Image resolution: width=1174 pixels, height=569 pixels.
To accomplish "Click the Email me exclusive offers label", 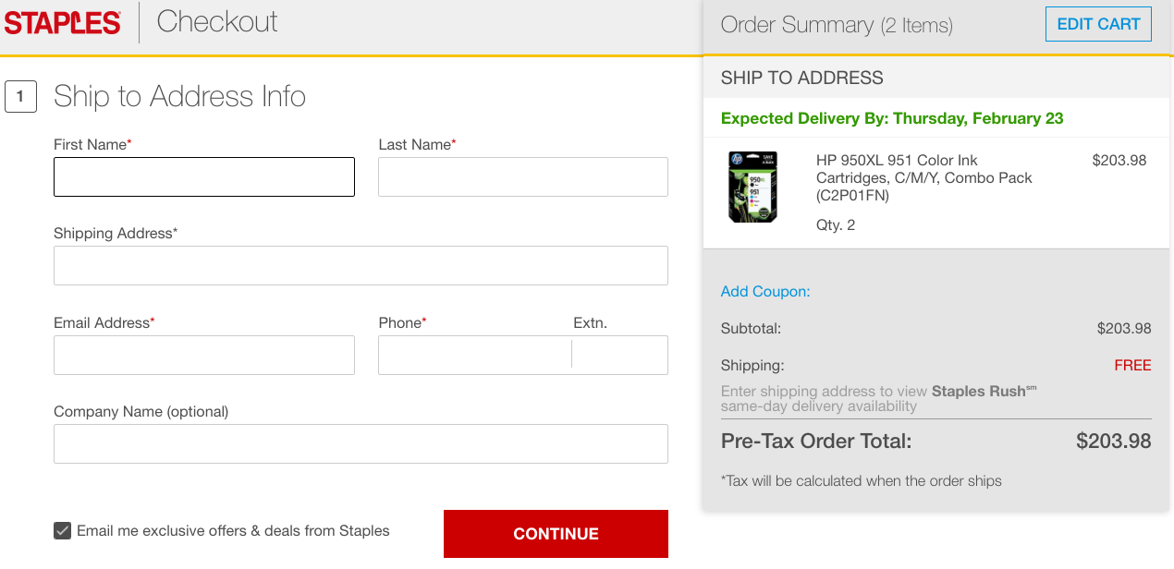I will (233, 531).
